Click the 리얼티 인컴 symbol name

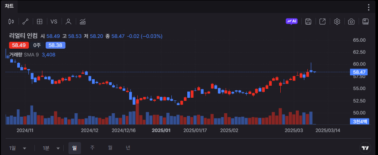pyautogui.click(x=23, y=36)
